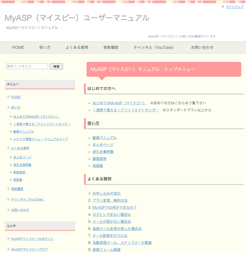Viewport: 246px width, 253px height.
Task: Open はじめてのMyASP(マイスピー) in sidebar
Action: [x=37, y=116]
